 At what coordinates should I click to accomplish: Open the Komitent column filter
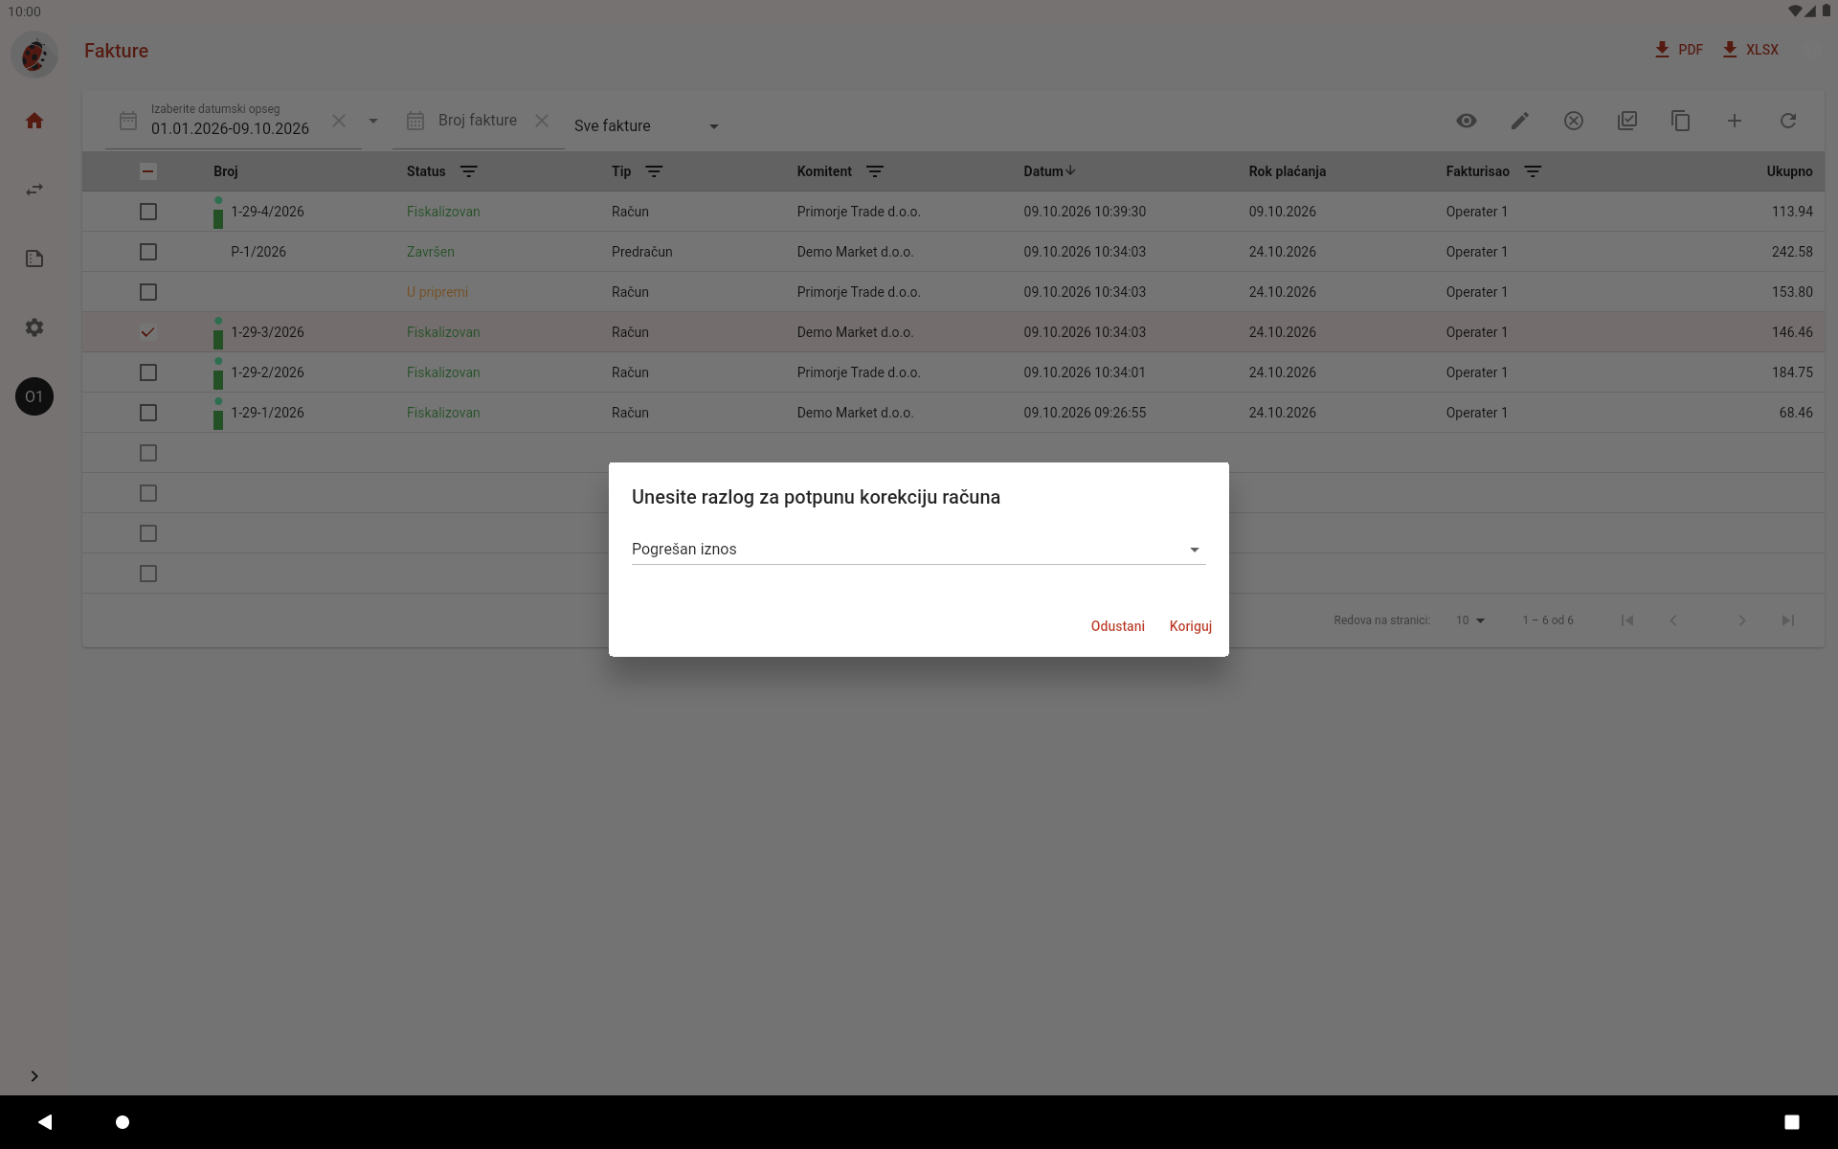coord(875,171)
